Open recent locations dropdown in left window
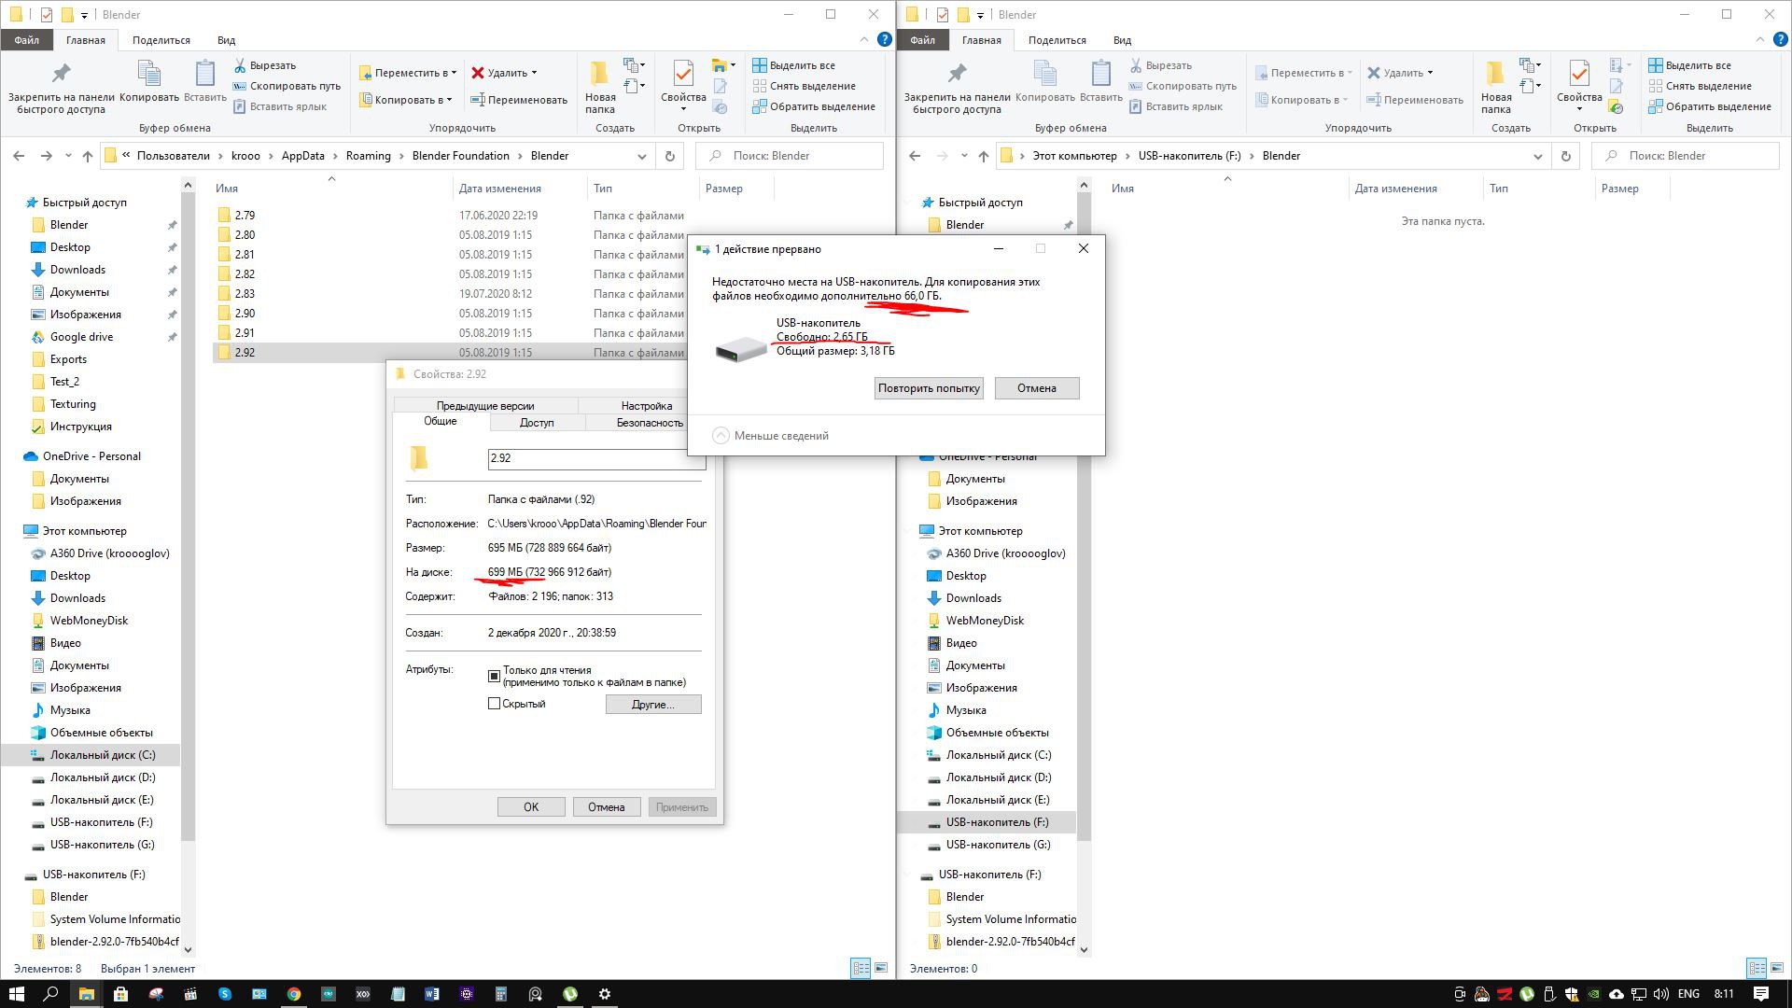1792x1008 pixels. pos(67,156)
